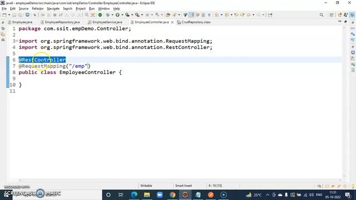Close the EmployeeController.java tab
The image size is (356, 200).
click(172, 22)
